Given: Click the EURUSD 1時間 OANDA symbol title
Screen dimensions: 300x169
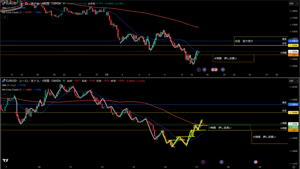Looking at the screenshot, I should pos(34,81).
